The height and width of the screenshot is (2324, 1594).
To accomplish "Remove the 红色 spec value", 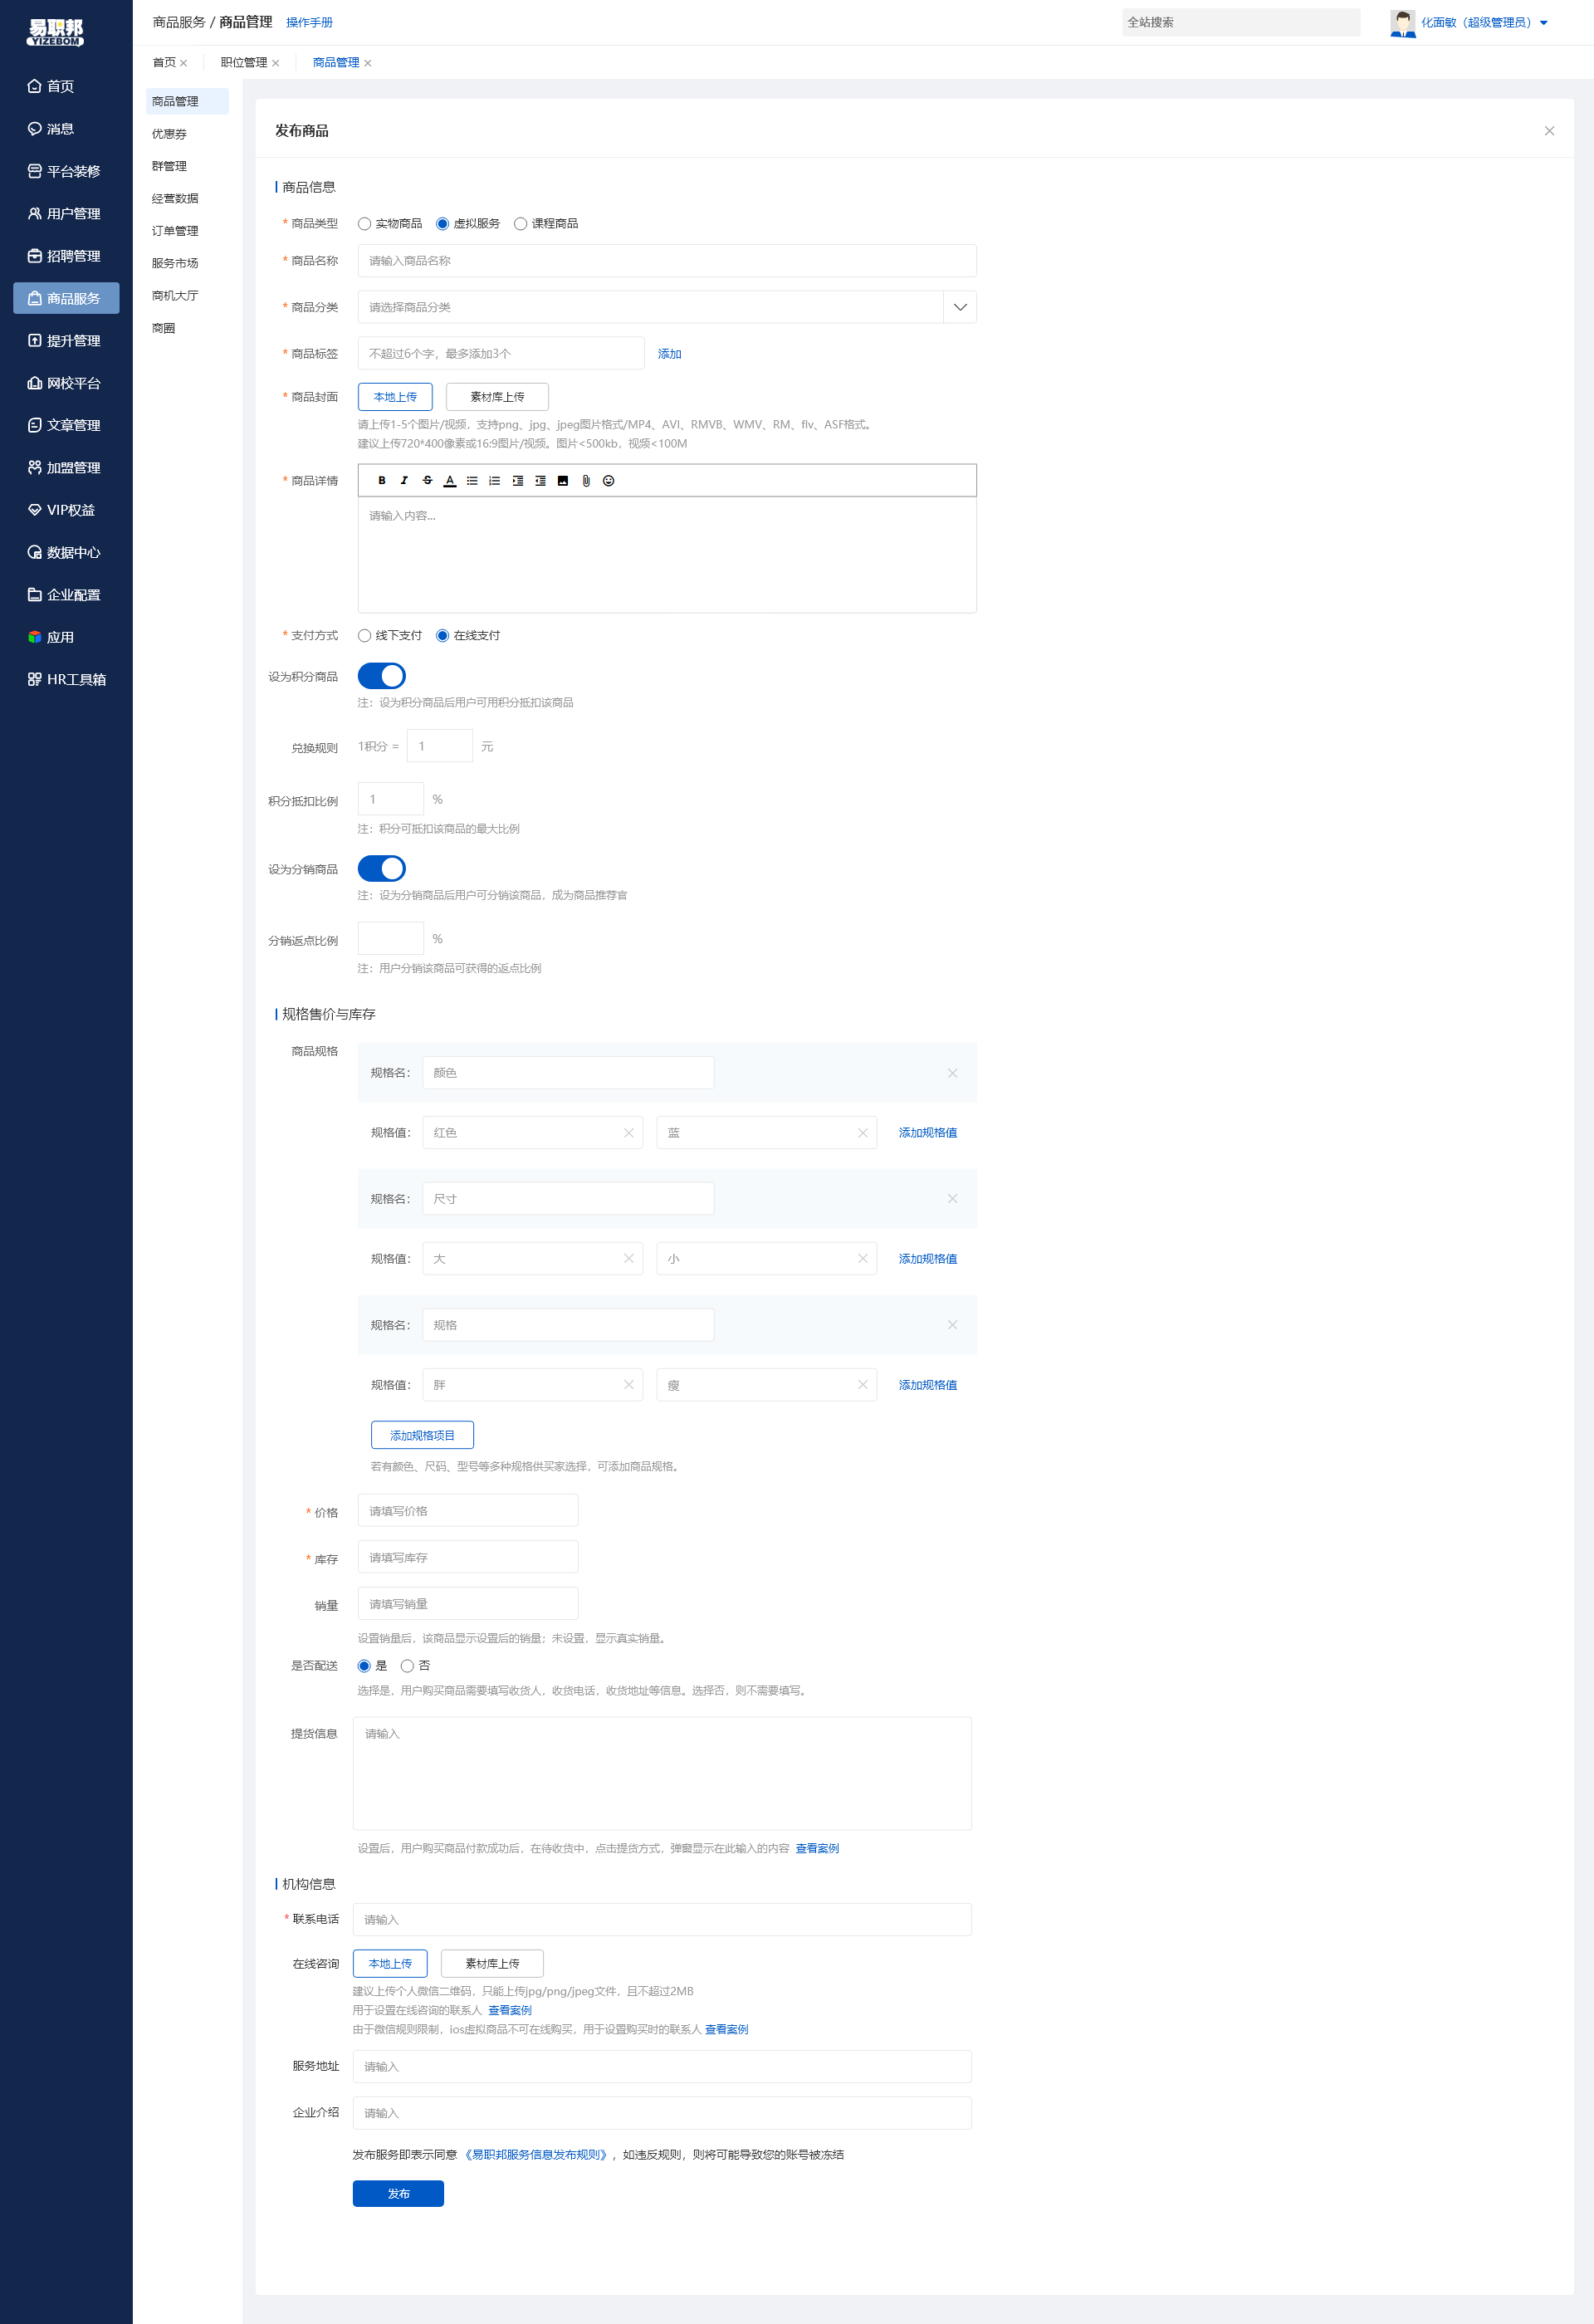I will (628, 1133).
